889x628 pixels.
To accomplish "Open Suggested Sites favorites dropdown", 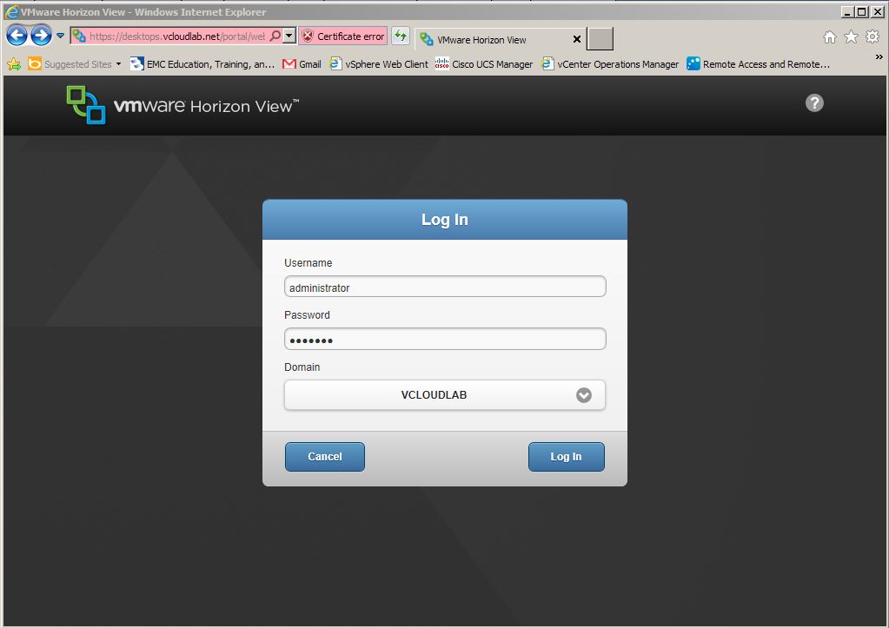I will (74, 64).
